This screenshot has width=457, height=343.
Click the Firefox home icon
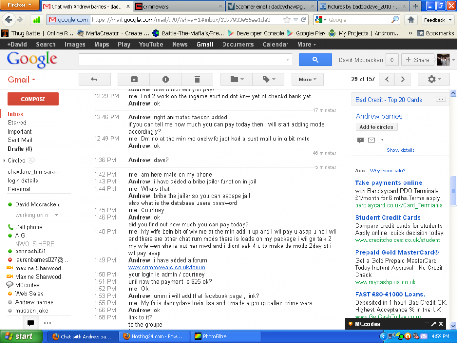(x=411, y=20)
